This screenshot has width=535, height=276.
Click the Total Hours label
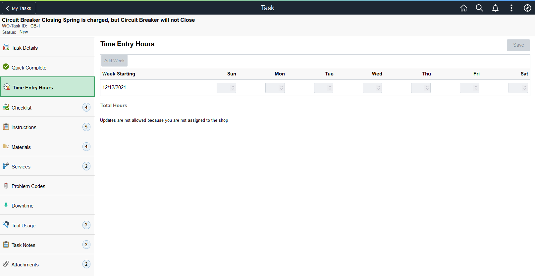pyautogui.click(x=114, y=106)
